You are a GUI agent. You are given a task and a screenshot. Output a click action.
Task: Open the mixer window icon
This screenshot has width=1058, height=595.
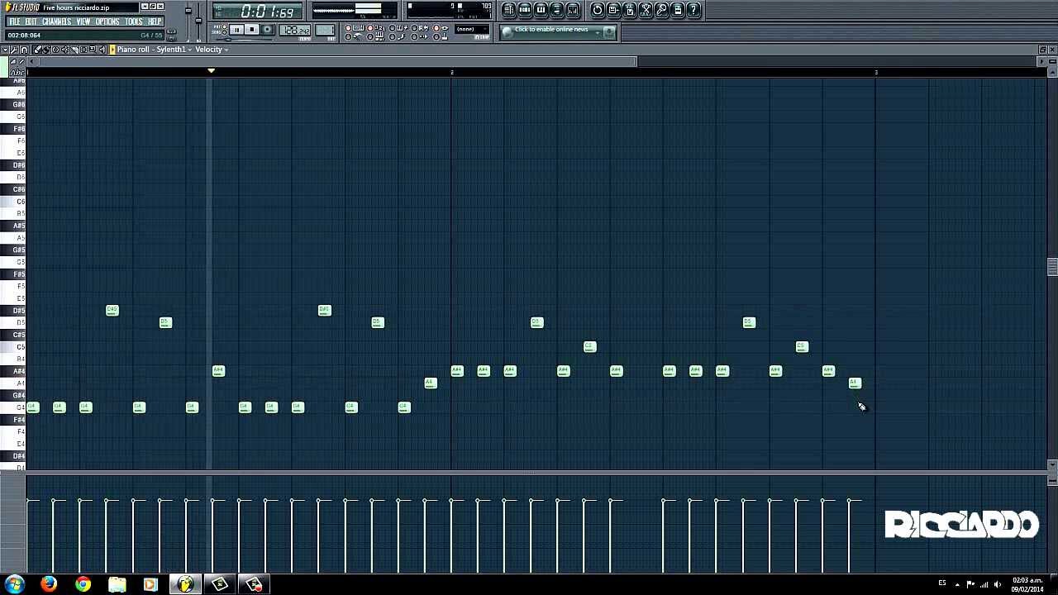pyautogui.click(x=573, y=10)
